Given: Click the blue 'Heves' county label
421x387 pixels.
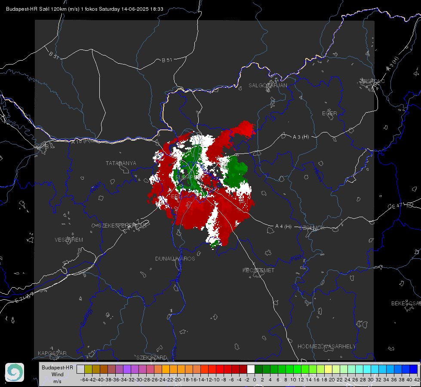Looking at the screenshot, I should [318, 175].
